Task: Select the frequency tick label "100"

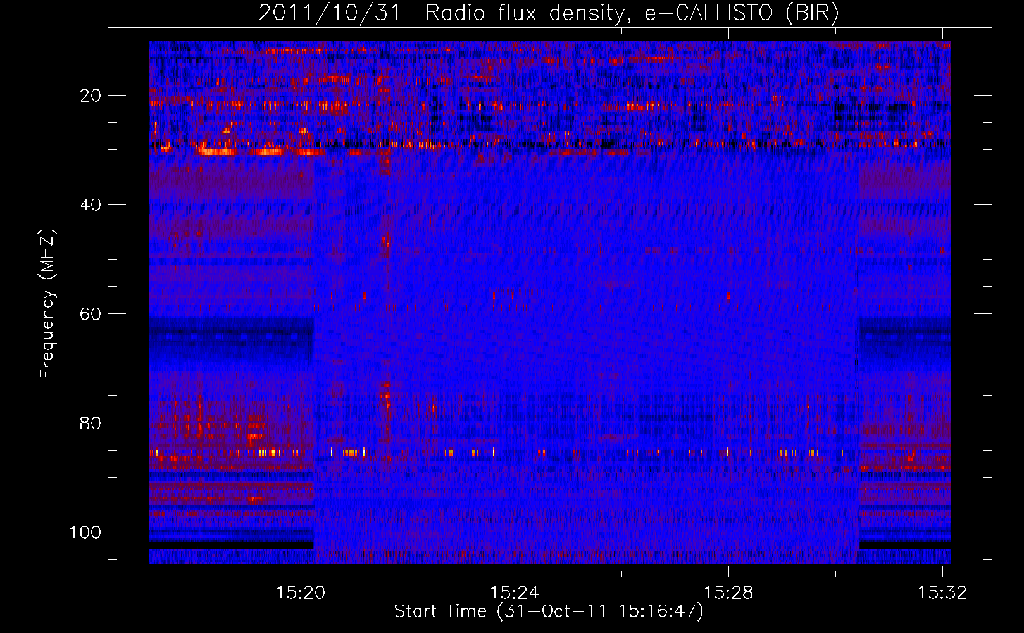Action: pyautogui.click(x=85, y=532)
